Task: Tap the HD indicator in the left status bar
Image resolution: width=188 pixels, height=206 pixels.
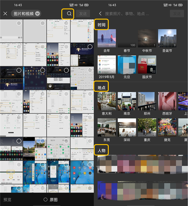Action: [76, 5]
